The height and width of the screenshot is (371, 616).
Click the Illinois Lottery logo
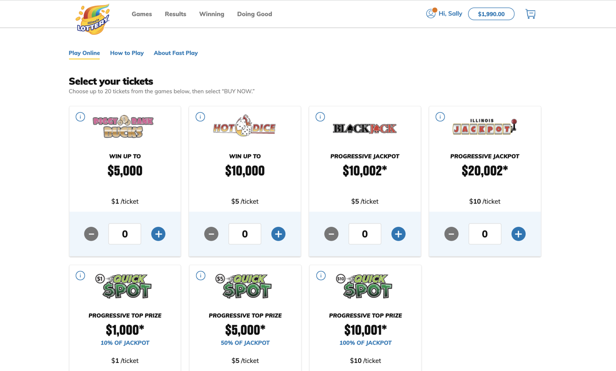pyautogui.click(x=93, y=19)
